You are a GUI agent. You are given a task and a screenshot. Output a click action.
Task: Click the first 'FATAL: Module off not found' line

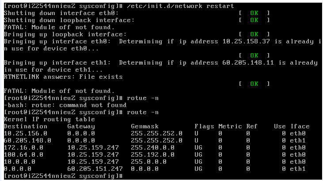pos(59,27)
